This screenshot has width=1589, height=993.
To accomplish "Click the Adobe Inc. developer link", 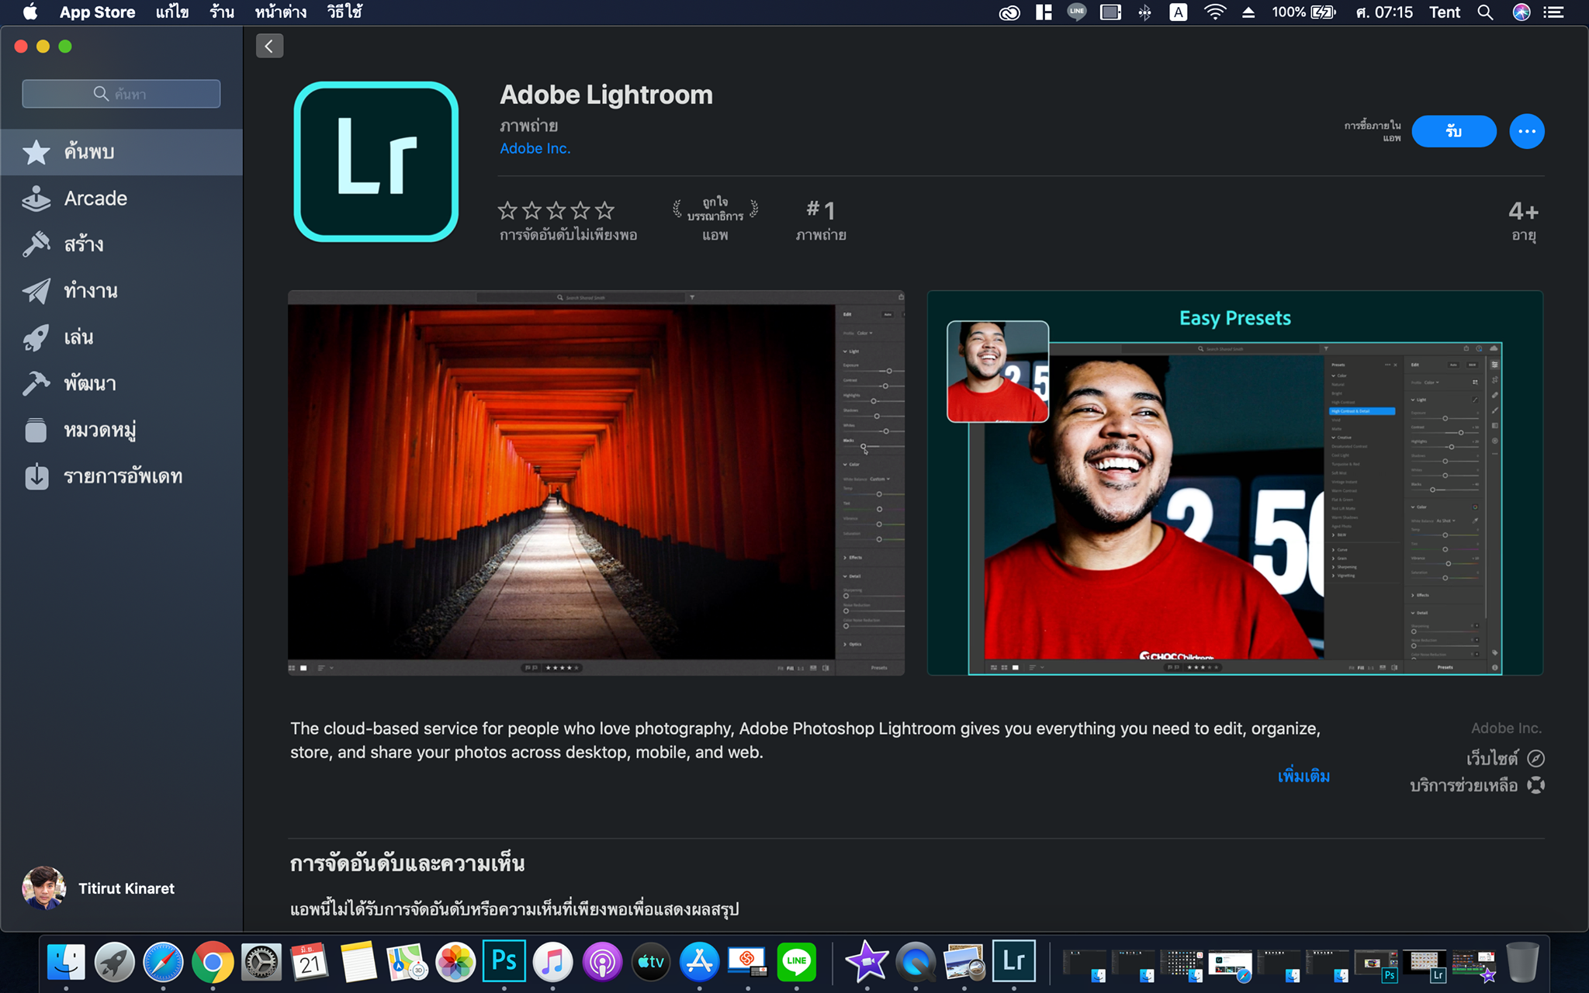I will [x=534, y=147].
